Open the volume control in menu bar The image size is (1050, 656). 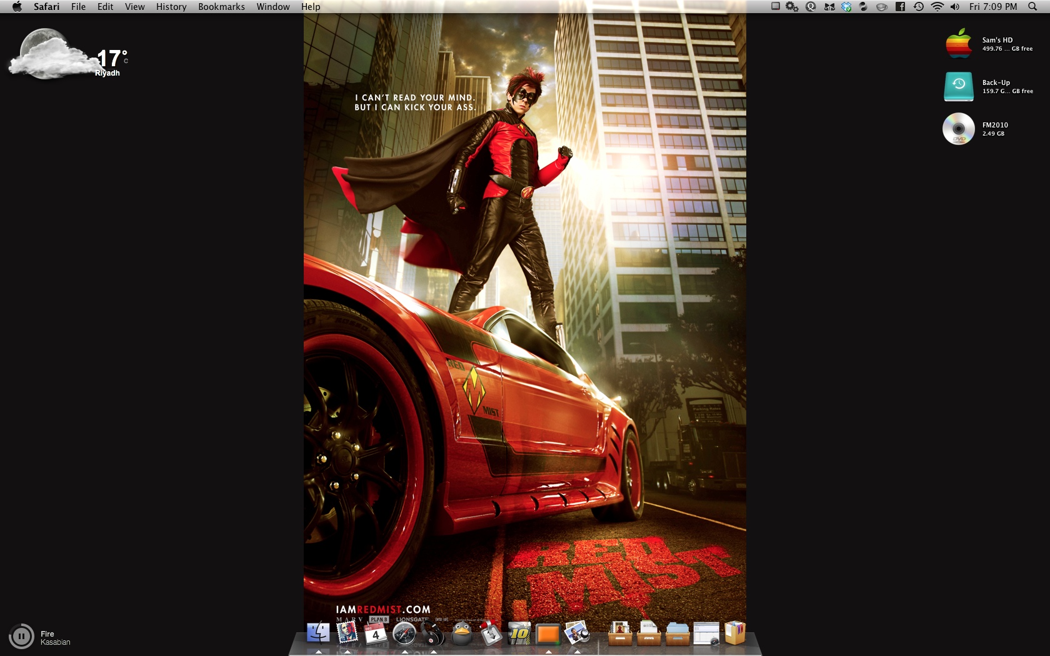[955, 7]
